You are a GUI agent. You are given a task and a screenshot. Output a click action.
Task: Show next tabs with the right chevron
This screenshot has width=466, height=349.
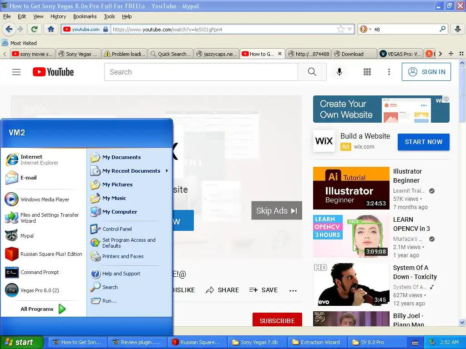441,54
